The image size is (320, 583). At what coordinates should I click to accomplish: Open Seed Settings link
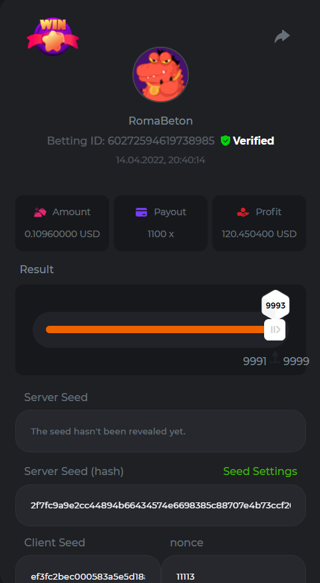260,471
